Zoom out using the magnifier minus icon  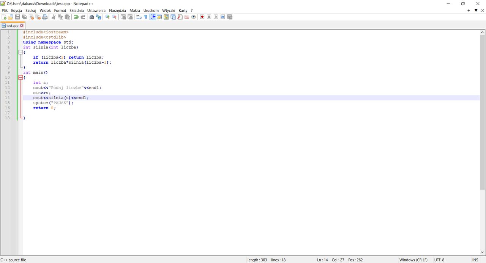click(x=114, y=17)
